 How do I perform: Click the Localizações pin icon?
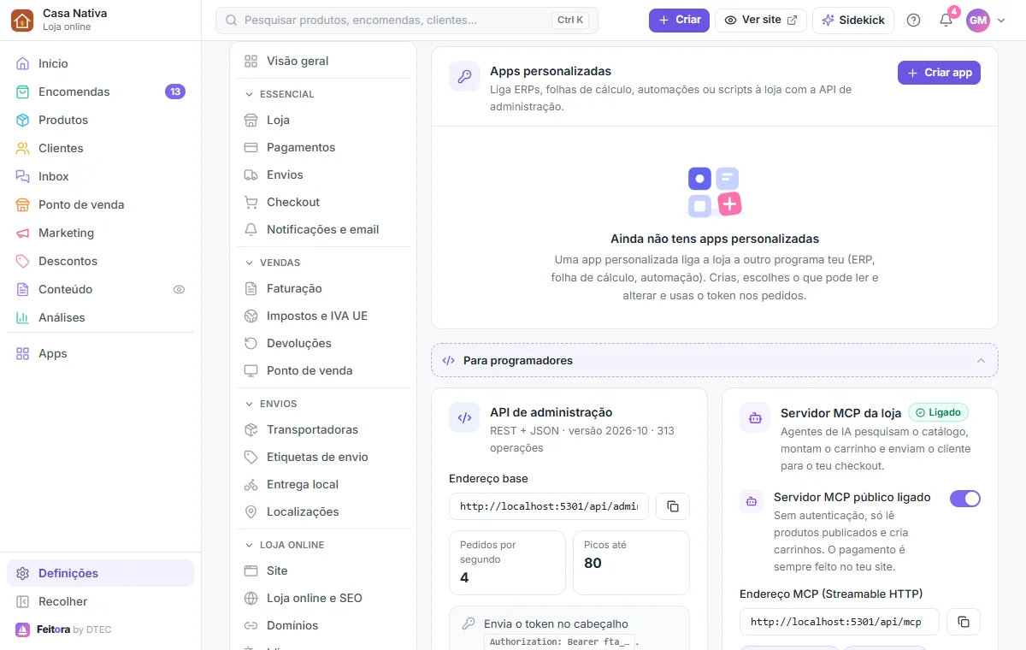(251, 511)
